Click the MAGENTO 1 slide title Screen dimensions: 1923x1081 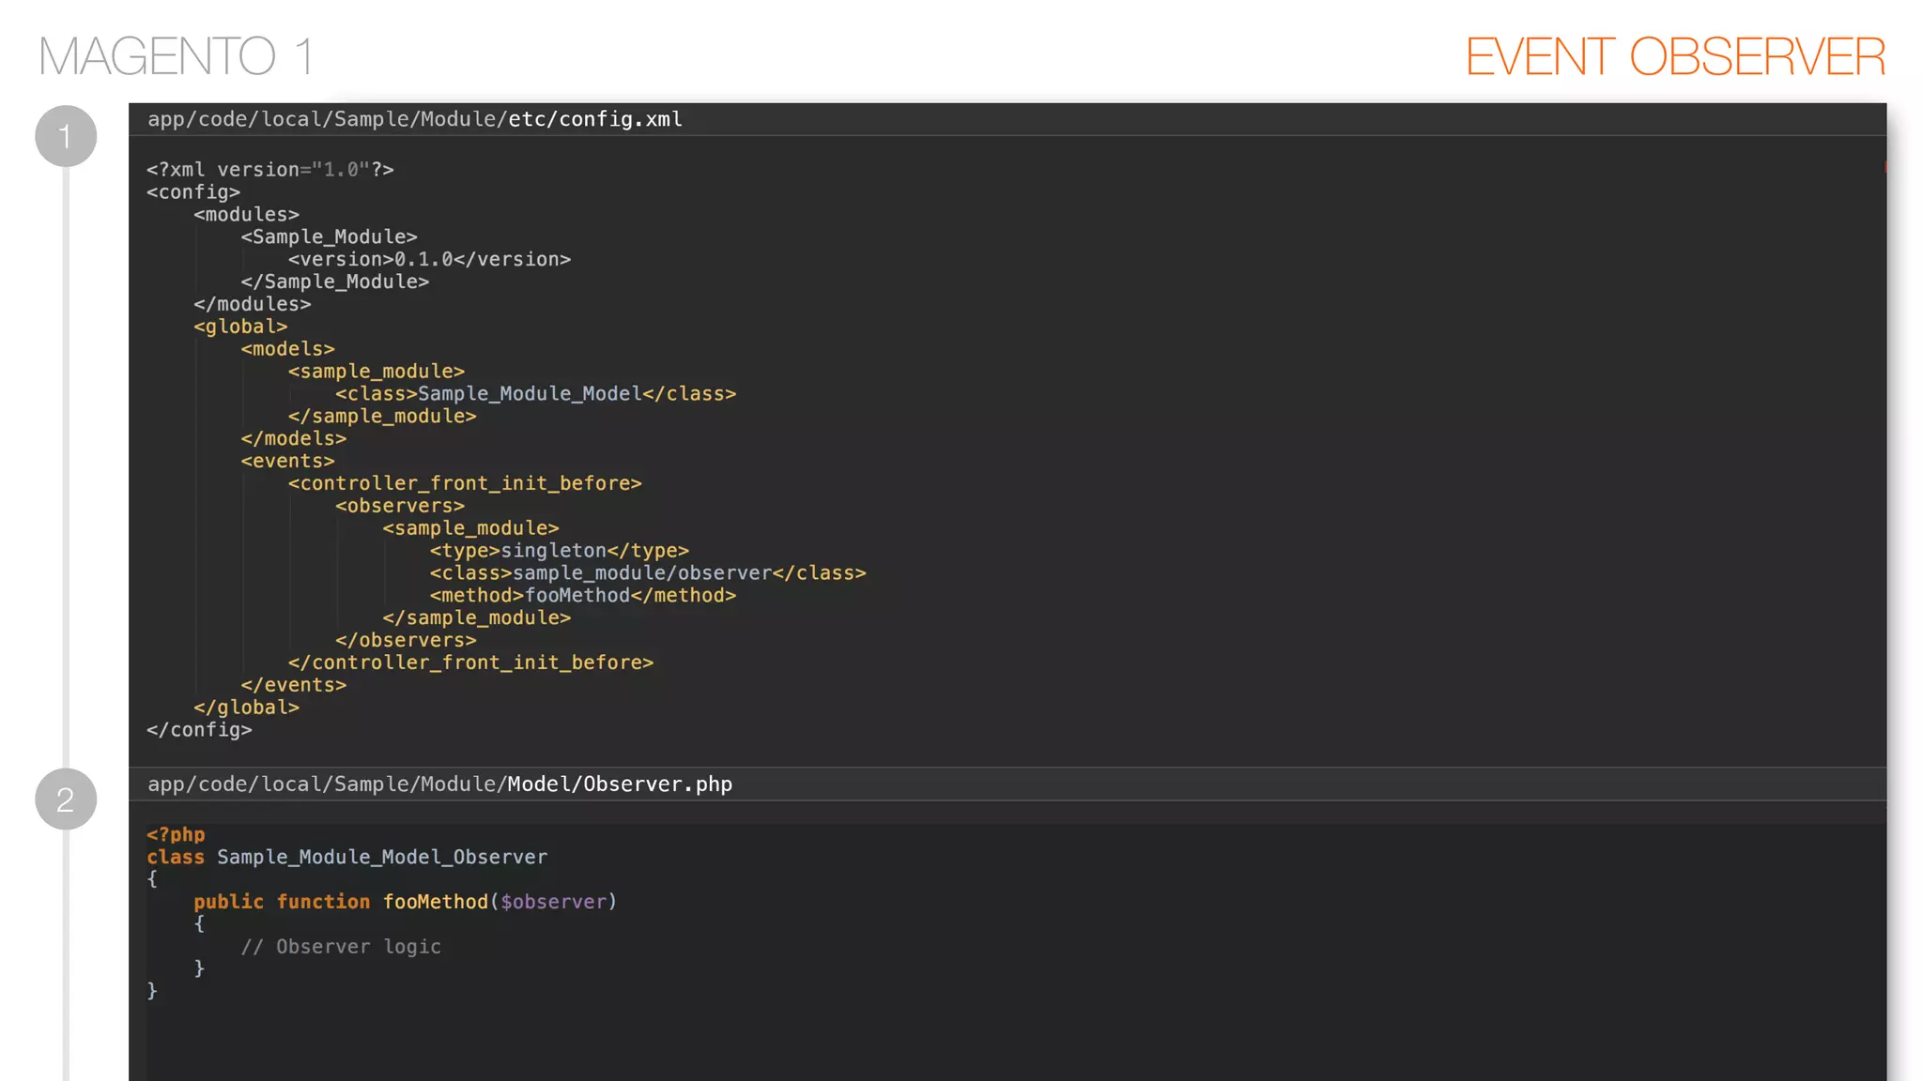[176, 56]
